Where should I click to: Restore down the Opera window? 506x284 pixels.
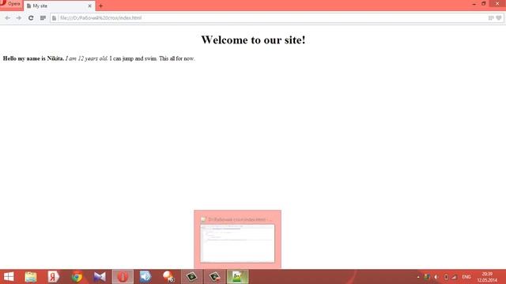tap(483, 4)
